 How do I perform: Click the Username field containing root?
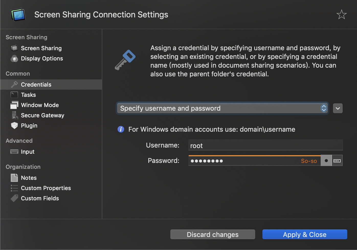(265, 145)
